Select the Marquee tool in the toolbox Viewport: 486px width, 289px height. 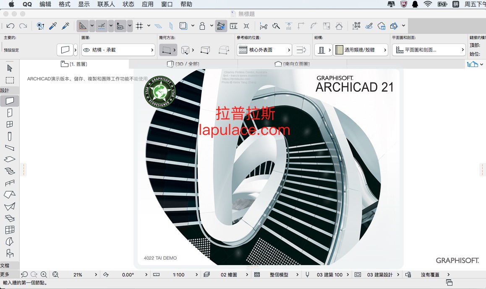click(x=10, y=80)
